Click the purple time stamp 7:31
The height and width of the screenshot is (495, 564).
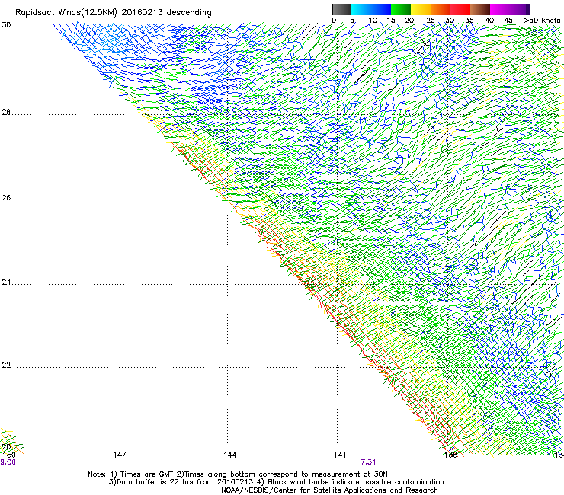tap(368, 462)
